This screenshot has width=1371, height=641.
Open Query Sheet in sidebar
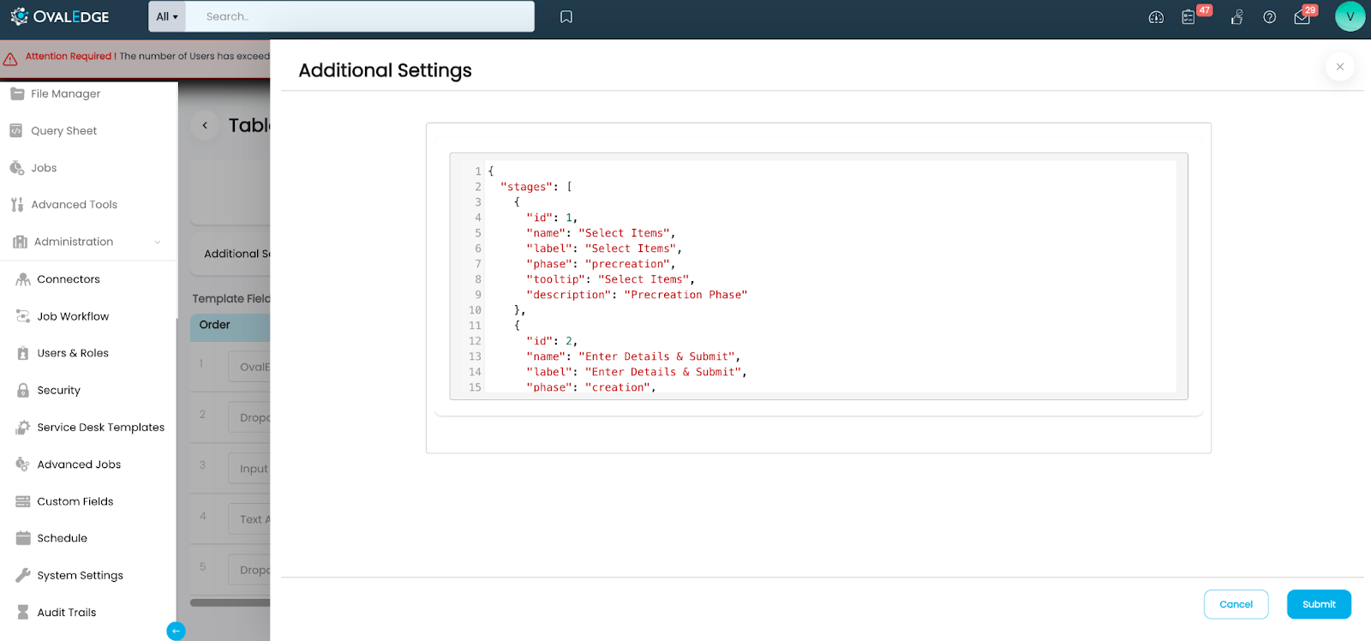click(63, 131)
